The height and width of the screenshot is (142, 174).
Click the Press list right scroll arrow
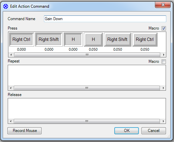164,55
